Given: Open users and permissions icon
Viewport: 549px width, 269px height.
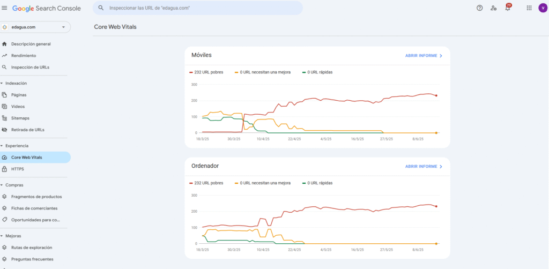Looking at the screenshot, I should [493, 8].
